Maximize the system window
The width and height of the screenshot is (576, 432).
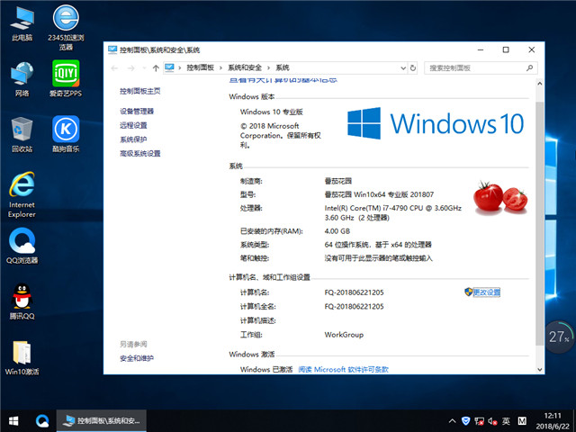[506, 49]
